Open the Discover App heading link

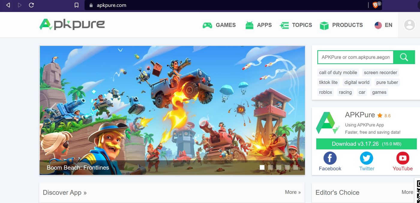[x=64, y=193]
